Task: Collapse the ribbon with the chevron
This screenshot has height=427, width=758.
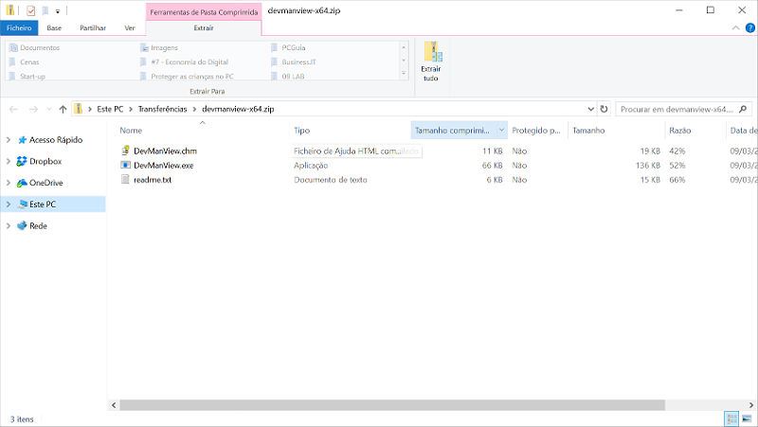Action: [x=736, y=28]
